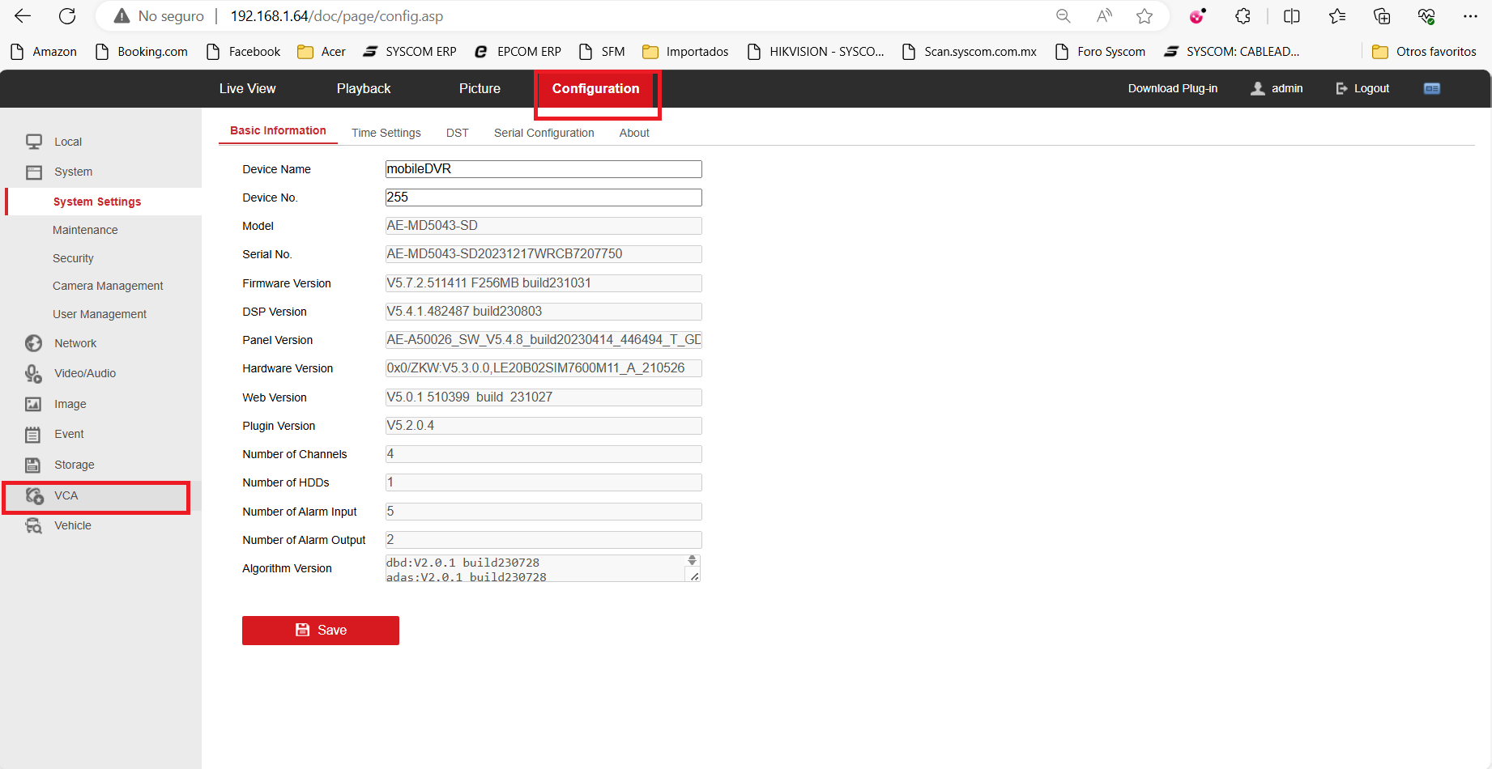The width and height of the screenshot is (1492, 769).
Task: Expand the System menu in sidebar
Action: point(73,172)
